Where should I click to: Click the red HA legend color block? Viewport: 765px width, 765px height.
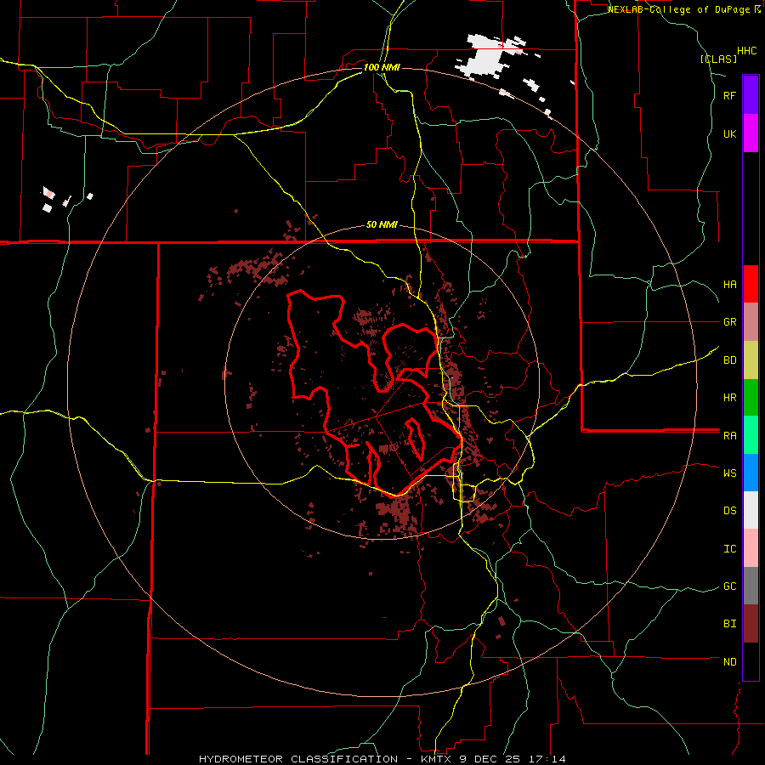[751, 284]
